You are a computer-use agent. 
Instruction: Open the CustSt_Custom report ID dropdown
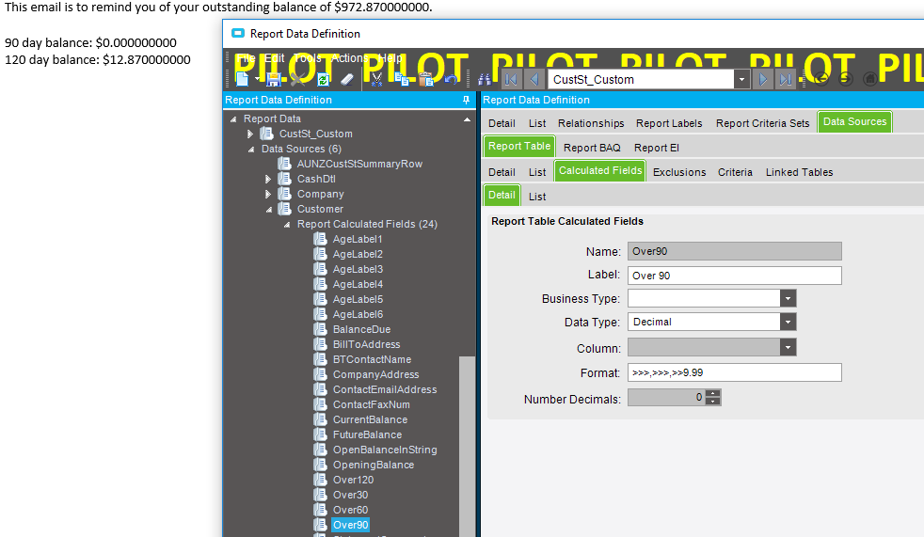[x=741, y=79]
